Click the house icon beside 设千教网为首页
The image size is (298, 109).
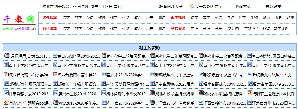[x=192, y=7]
